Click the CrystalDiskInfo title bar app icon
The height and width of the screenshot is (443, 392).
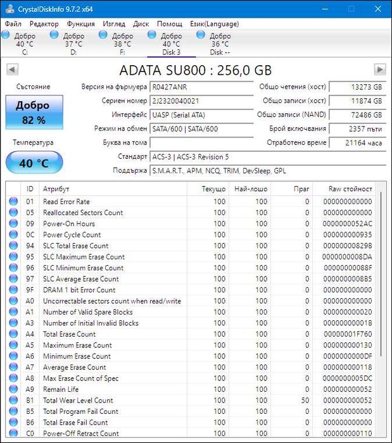(10, 9)
